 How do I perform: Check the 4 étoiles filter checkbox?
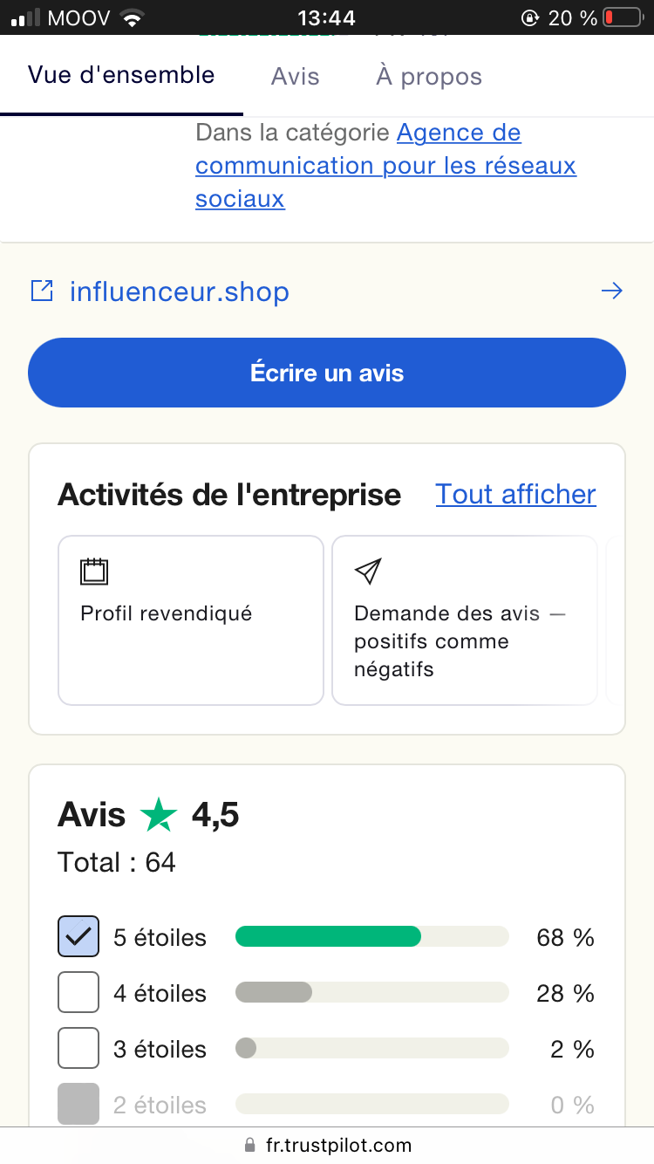pos(78,993)
